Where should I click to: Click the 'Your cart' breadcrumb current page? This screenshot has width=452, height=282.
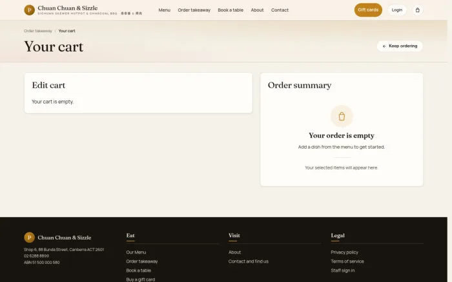[x=67, y=31]
